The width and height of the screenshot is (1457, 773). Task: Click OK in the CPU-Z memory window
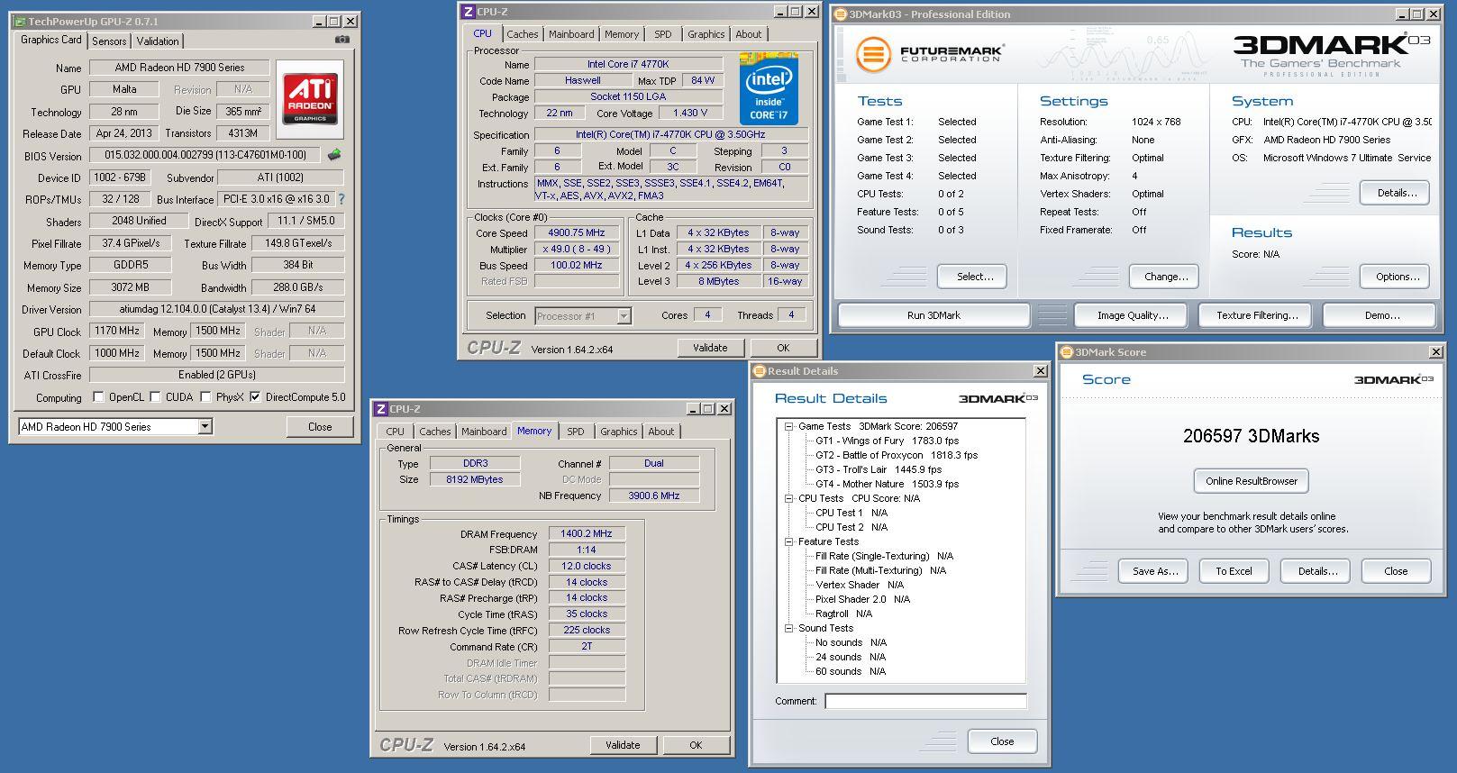click(x=696, y=745)
